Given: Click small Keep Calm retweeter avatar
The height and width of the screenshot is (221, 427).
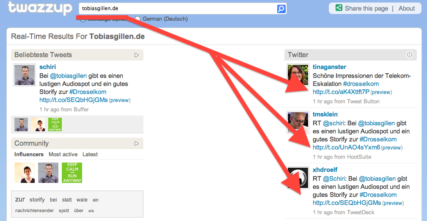Looking at the screenshot, I should 55,124.
